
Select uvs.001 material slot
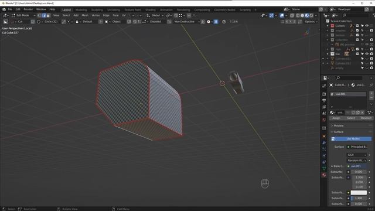point(348,94)
